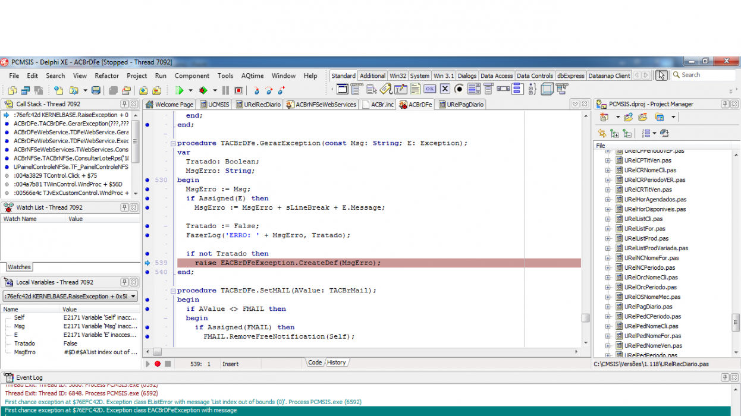This screenshot has height=416, width=741.
Task: Click the selection arrow pointer palette icon
Action: coord(661,75)
